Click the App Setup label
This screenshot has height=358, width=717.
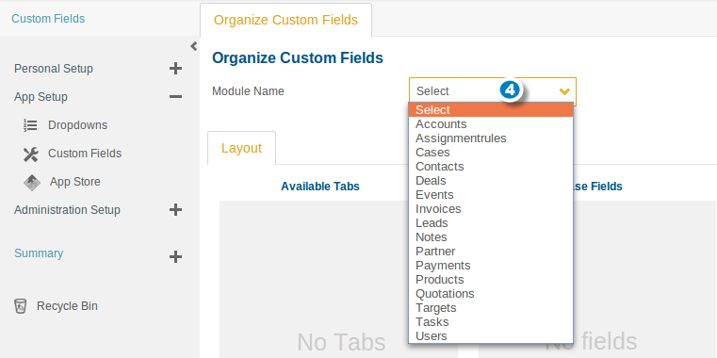tap(41, 97)
